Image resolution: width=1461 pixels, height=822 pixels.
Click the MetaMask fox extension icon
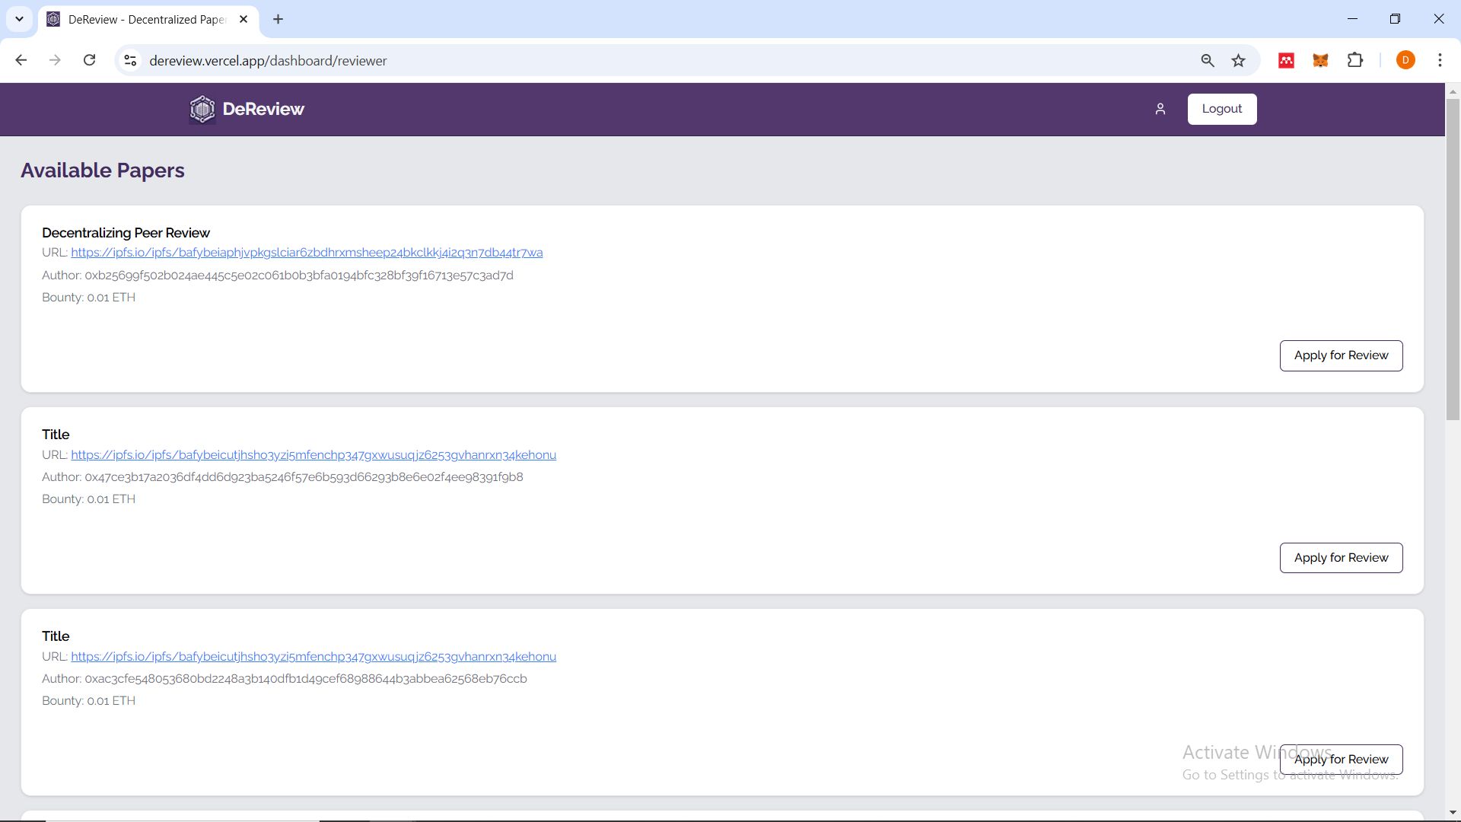[x=1320, y=60]
